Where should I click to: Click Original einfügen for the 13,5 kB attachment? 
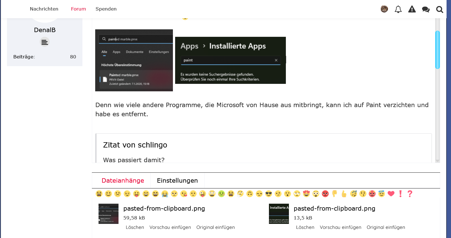point(386,227)
